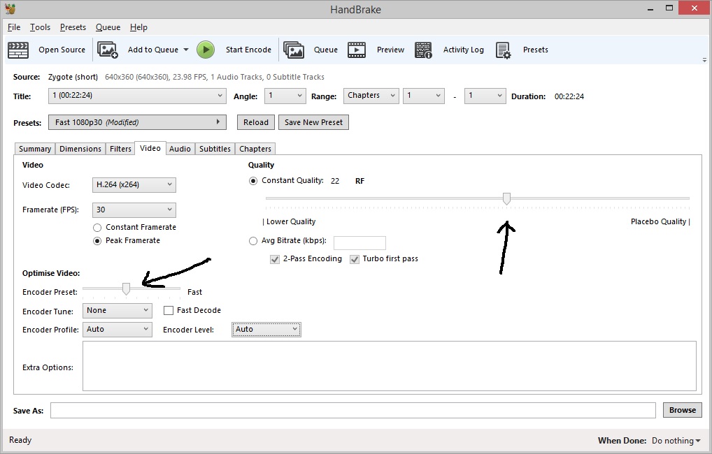The width and height of the screenshot is (712, 454).
Task: Click the Open Source label
Action: pos(62,50)
